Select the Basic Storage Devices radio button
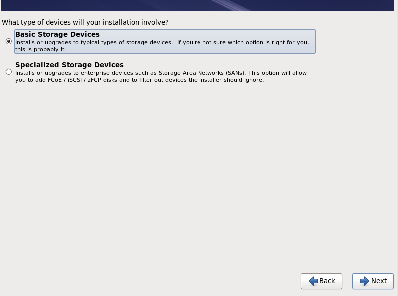The image size is (398, 296). pos(9,41)
